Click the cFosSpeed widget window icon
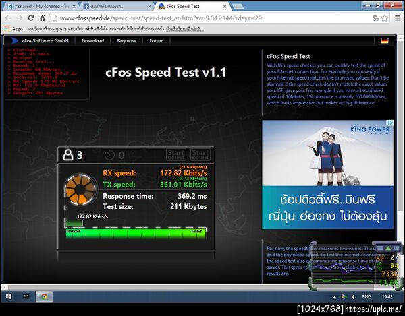The height and width of the screenshot is (316, 405). [x=396, y=248]
